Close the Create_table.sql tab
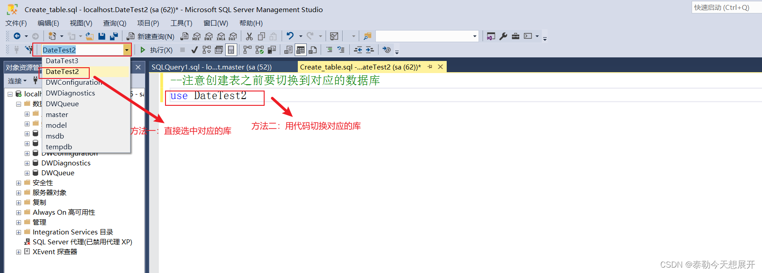 440,67
